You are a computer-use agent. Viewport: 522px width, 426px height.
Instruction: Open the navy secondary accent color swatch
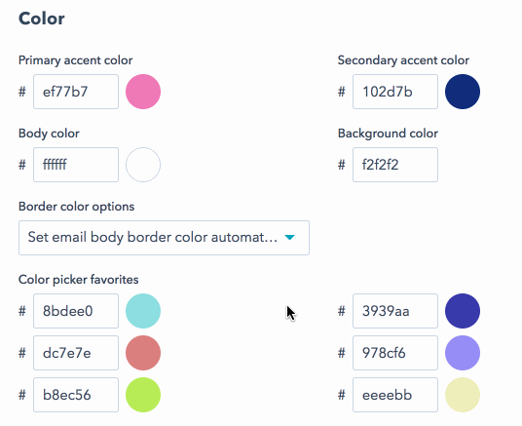463,92
